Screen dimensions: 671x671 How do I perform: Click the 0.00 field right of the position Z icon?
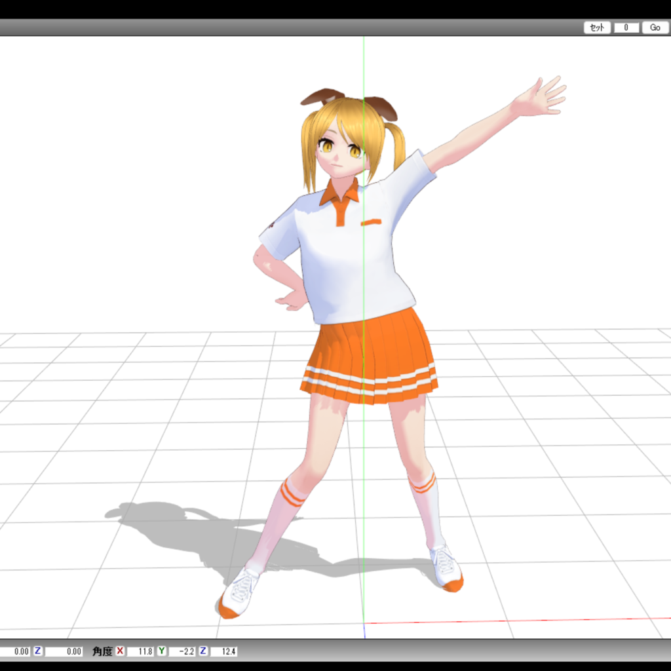pyautogui.click(x=64, y=651)
